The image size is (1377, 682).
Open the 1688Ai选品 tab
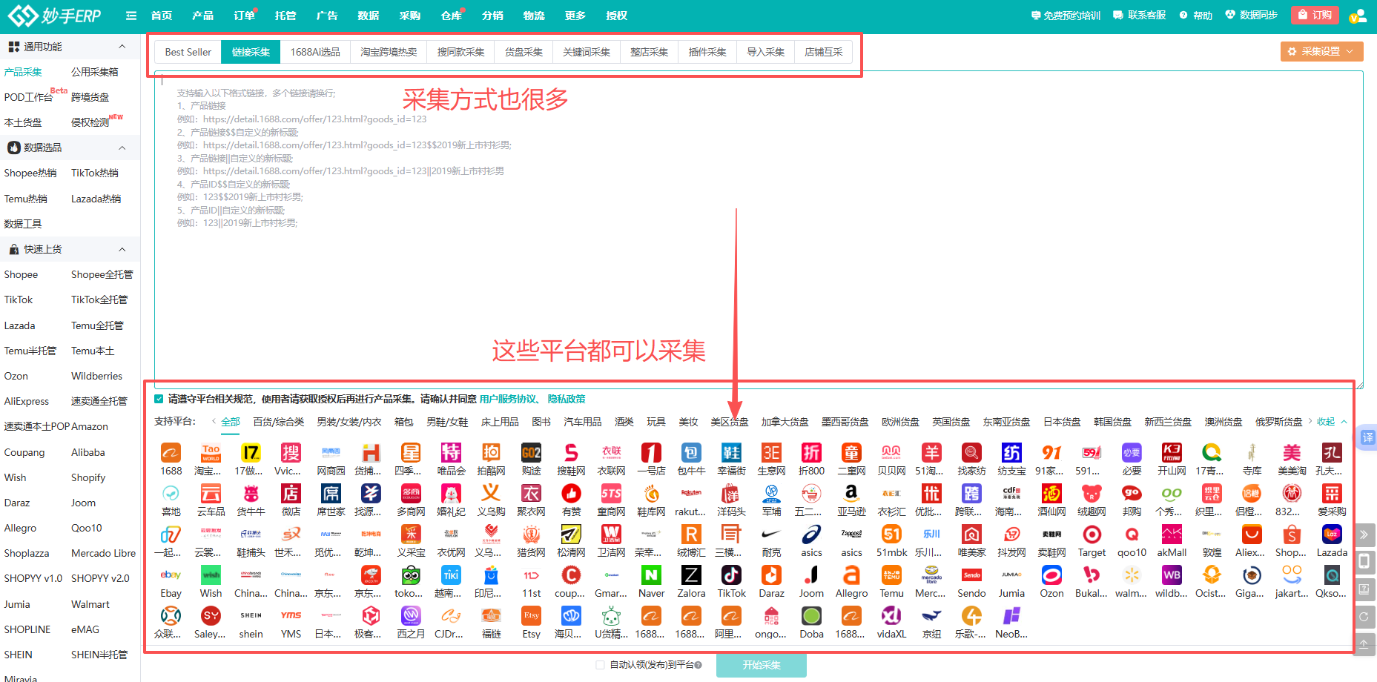point(315,52)
